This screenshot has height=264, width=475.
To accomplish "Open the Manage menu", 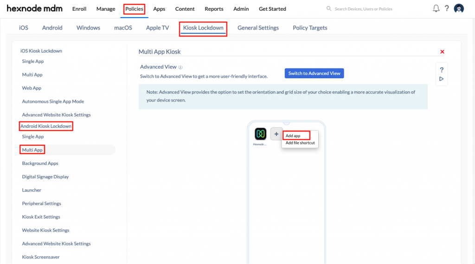I will (106, 9).
